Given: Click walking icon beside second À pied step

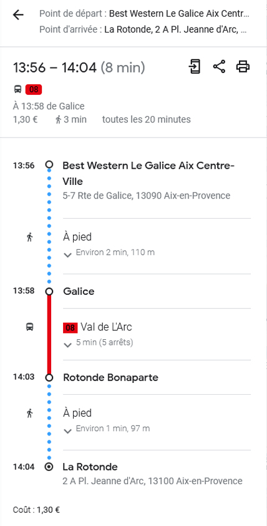Looking at the screenshot, I should click(30, 414).
